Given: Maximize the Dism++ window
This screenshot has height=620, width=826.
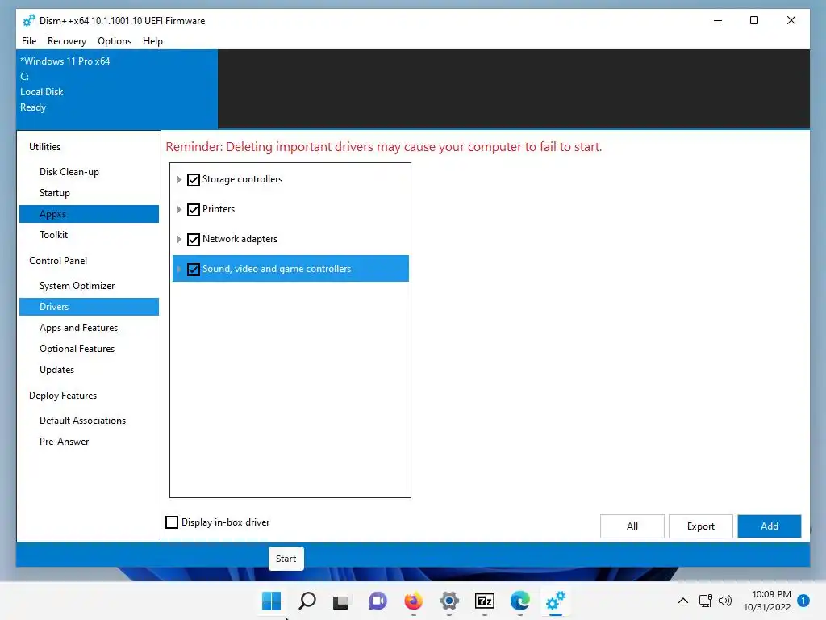Looking at the screenshot, I should click(754, 20).
